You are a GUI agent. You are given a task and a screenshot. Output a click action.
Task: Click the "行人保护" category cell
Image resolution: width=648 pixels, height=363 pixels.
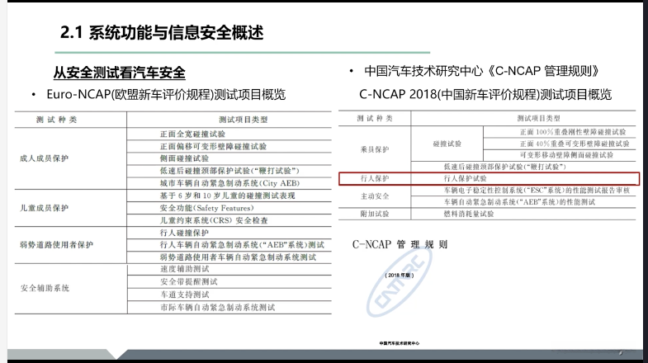tap(375, 178)
